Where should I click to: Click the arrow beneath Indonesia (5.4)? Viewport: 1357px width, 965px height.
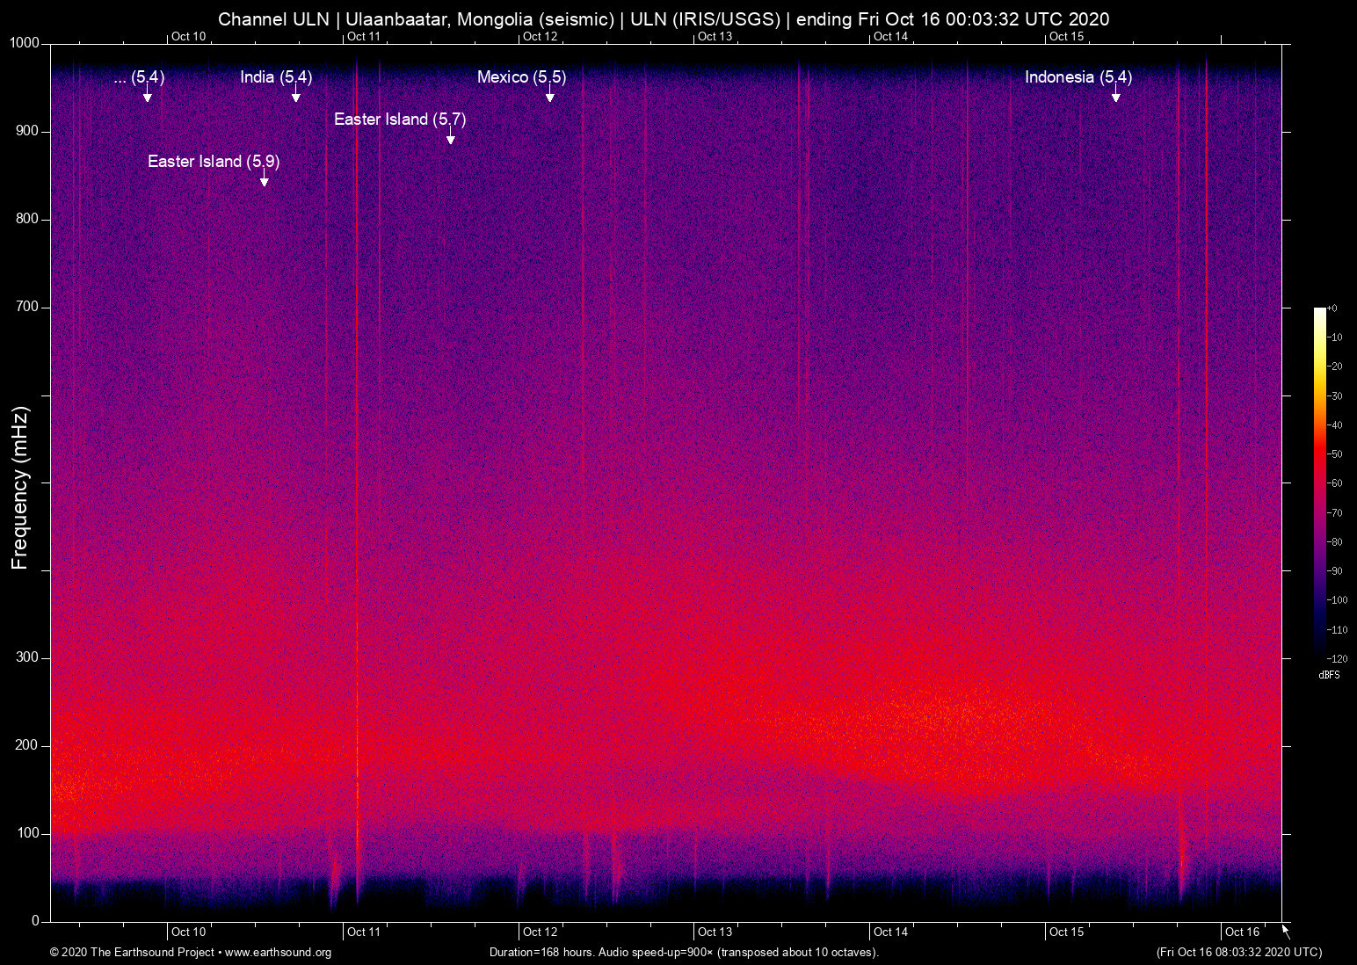tap(1116, 95)
